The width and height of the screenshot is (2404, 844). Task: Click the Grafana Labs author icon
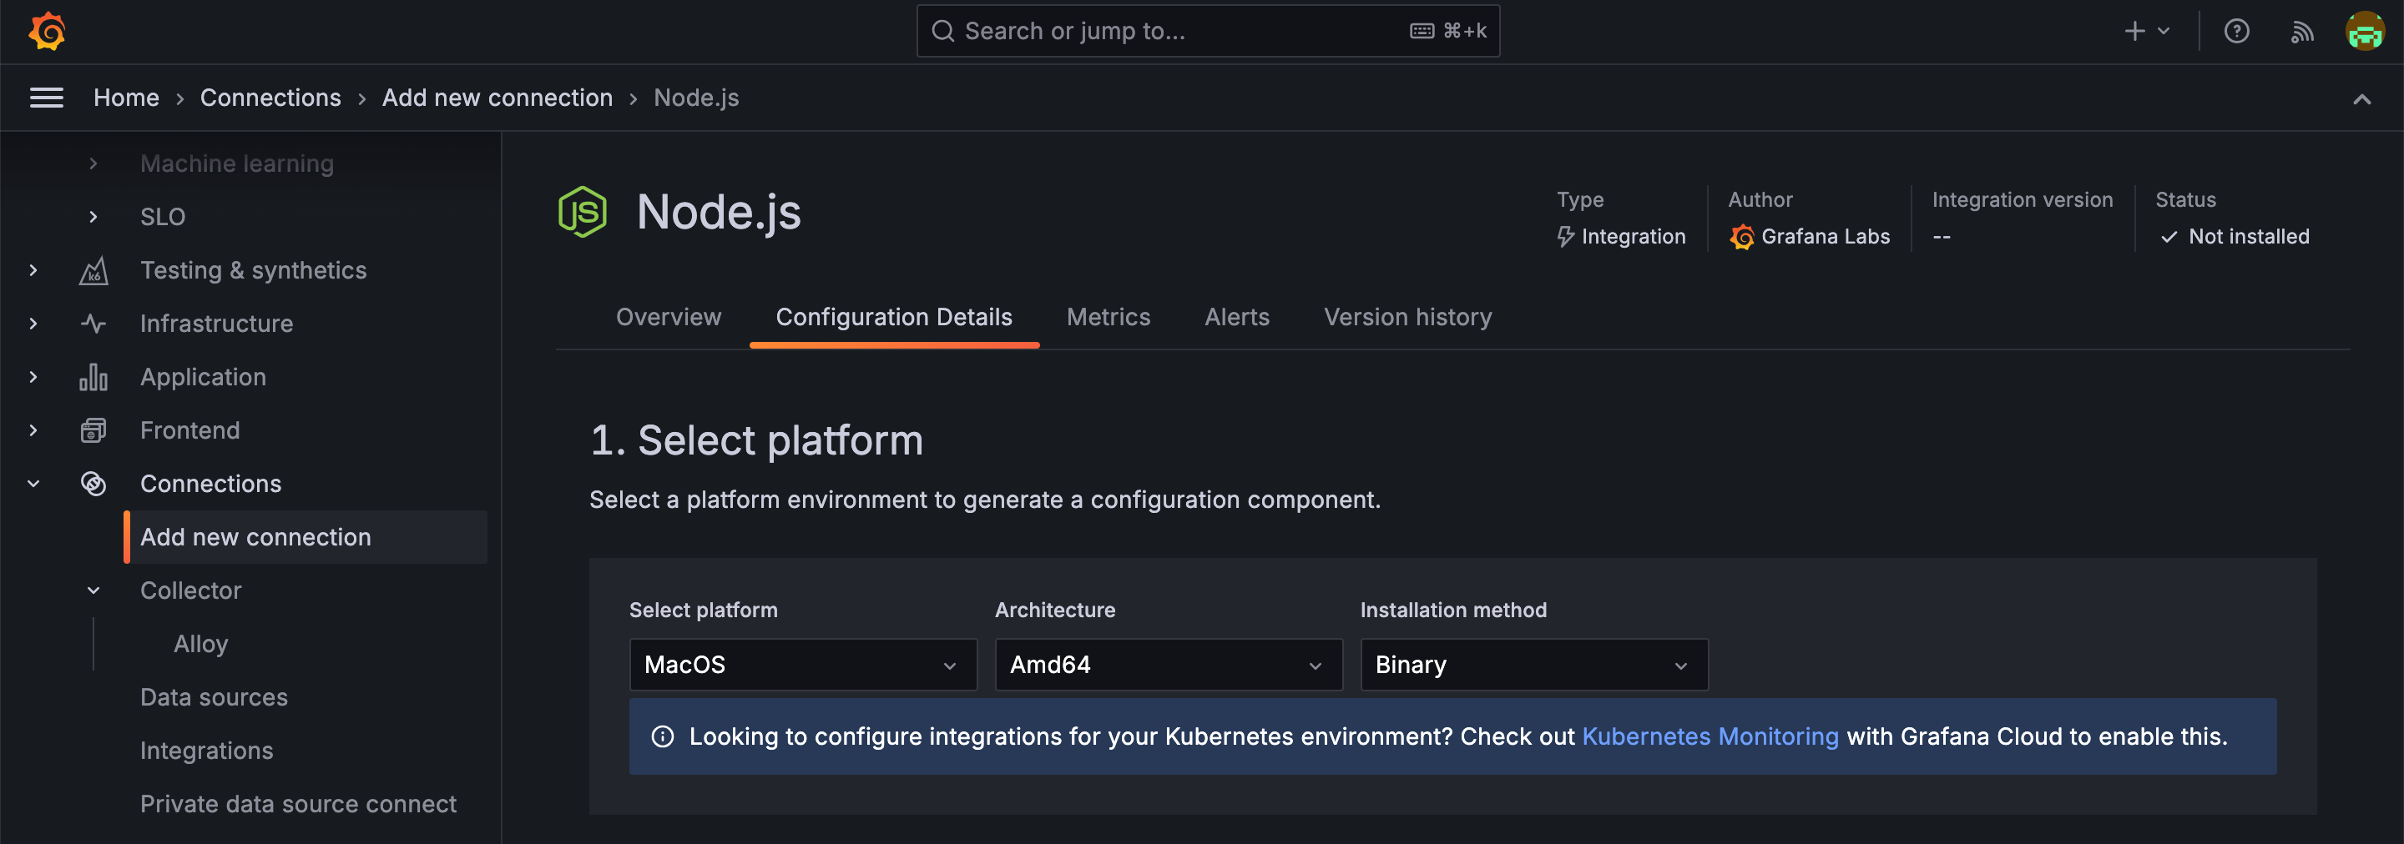point(1741,237)
